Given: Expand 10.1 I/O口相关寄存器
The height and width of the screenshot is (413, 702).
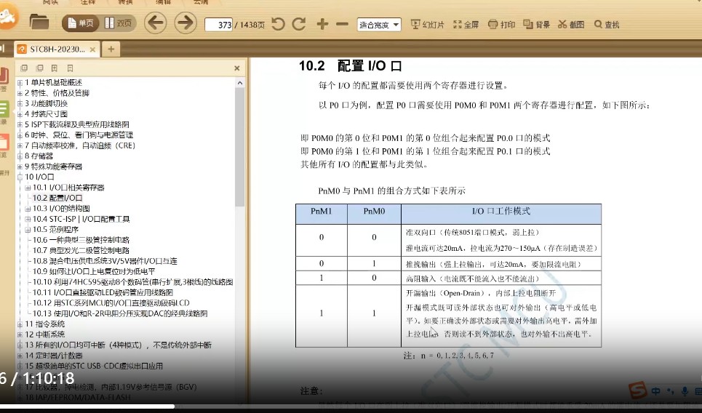Looking at the screenshot, I should pos(28,188).
